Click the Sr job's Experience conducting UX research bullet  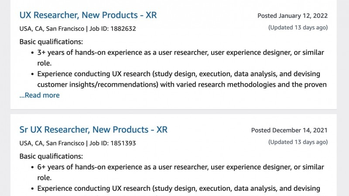point(179,189)
